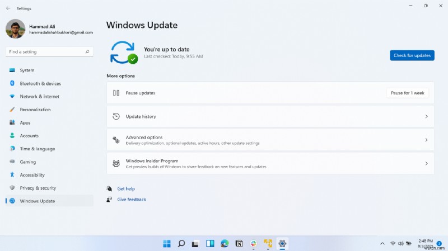The image size is (448, 251).
Task: Click the clock icon beside Update history
Action: pos(116,116)
